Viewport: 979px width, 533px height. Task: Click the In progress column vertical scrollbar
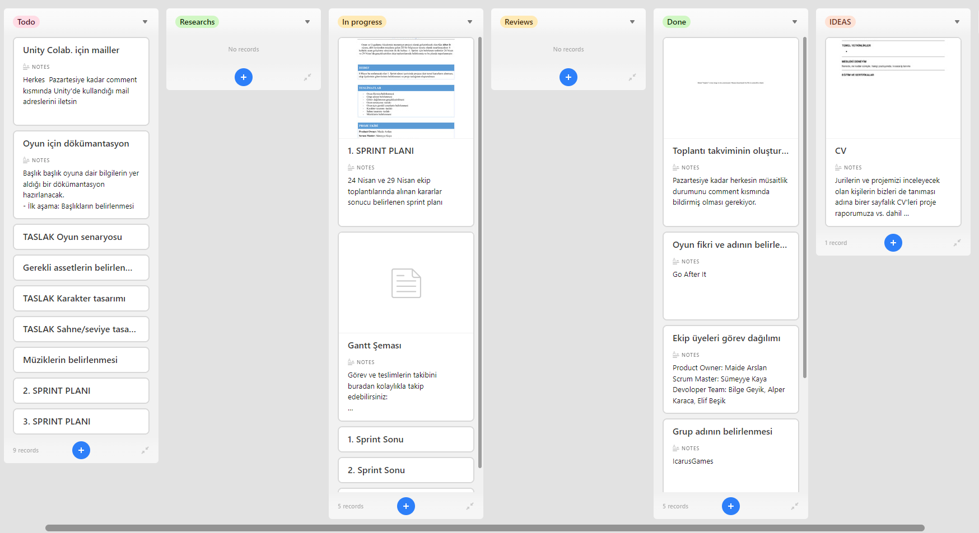point(480,252)
